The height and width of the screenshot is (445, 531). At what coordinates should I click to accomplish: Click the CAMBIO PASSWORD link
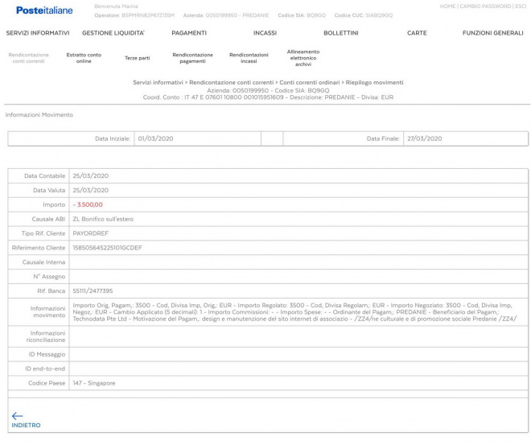485,6
